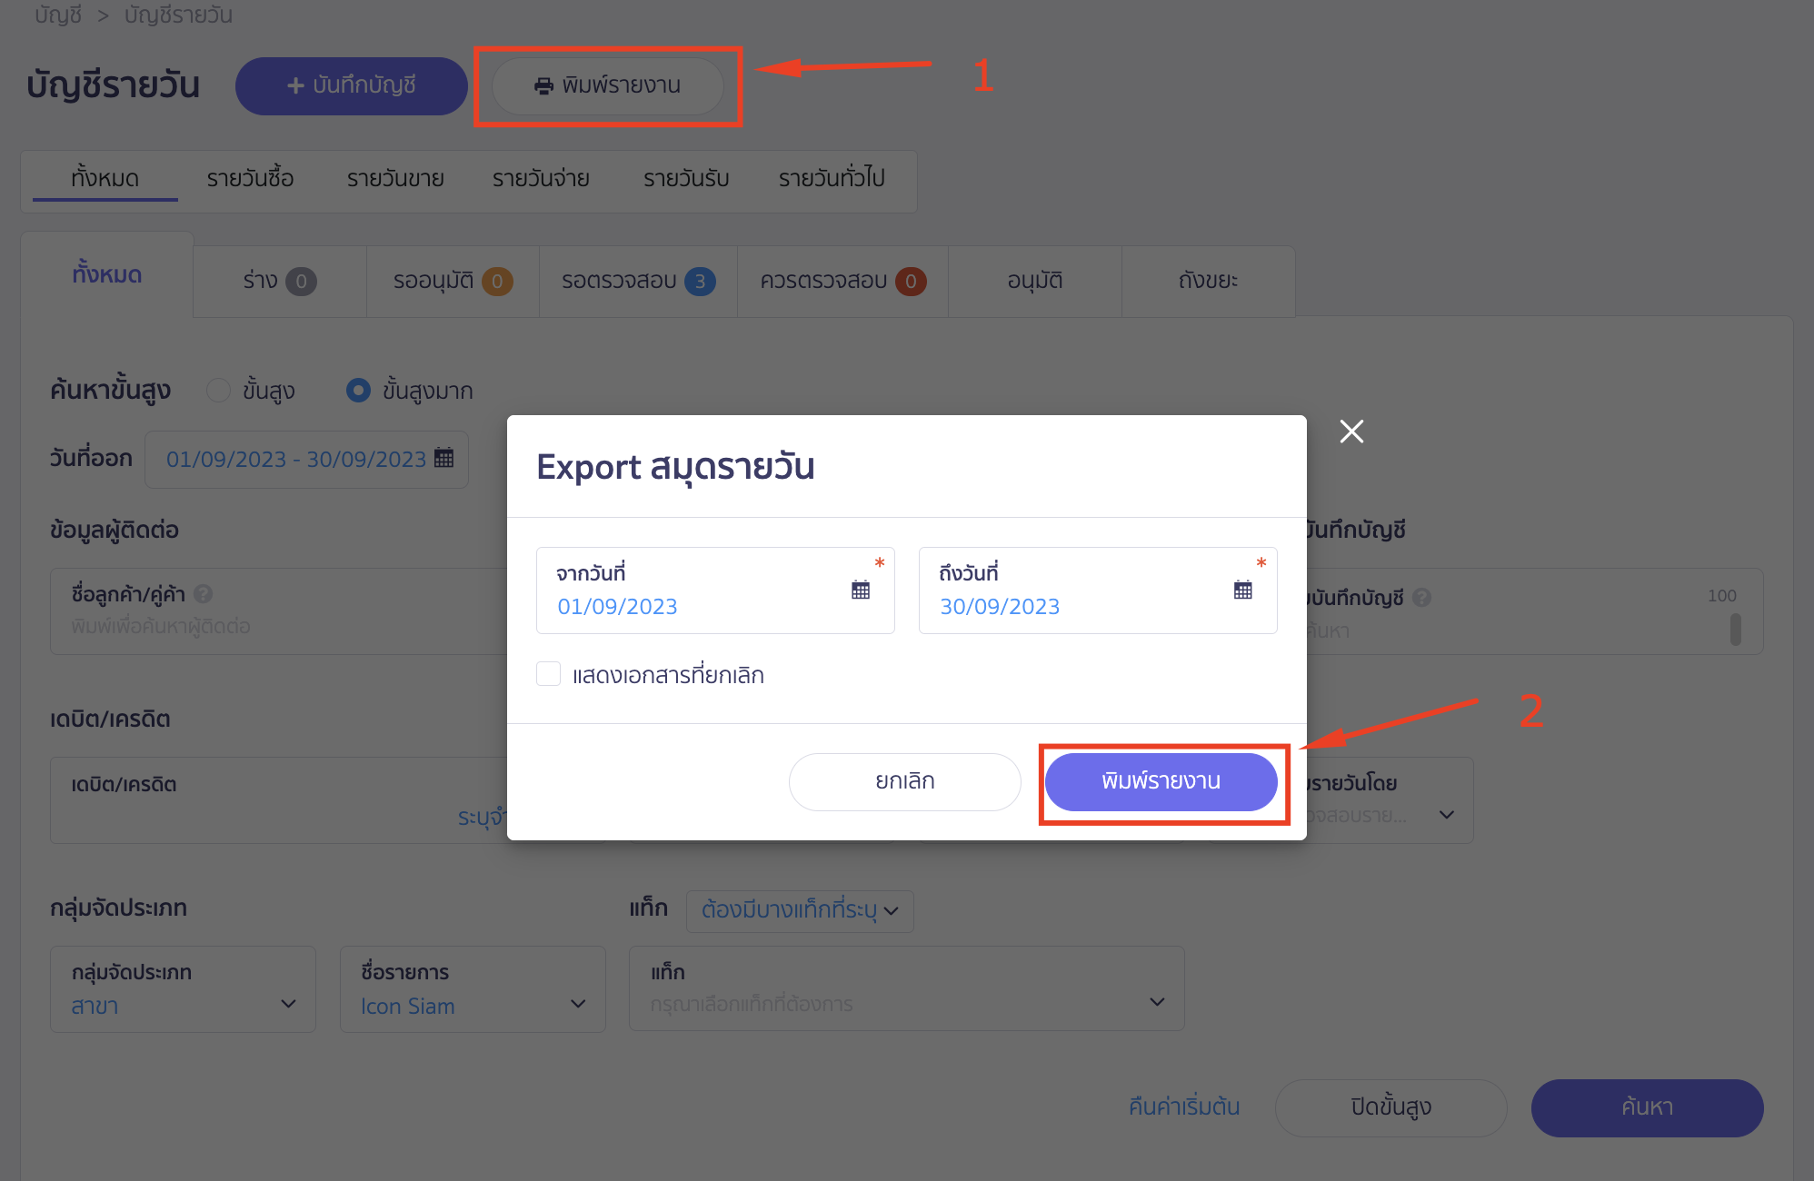Click printer icon in top พิมพ์รายงาน button
This screenshot has width=1814, height=1181.
tap(543, 85)
